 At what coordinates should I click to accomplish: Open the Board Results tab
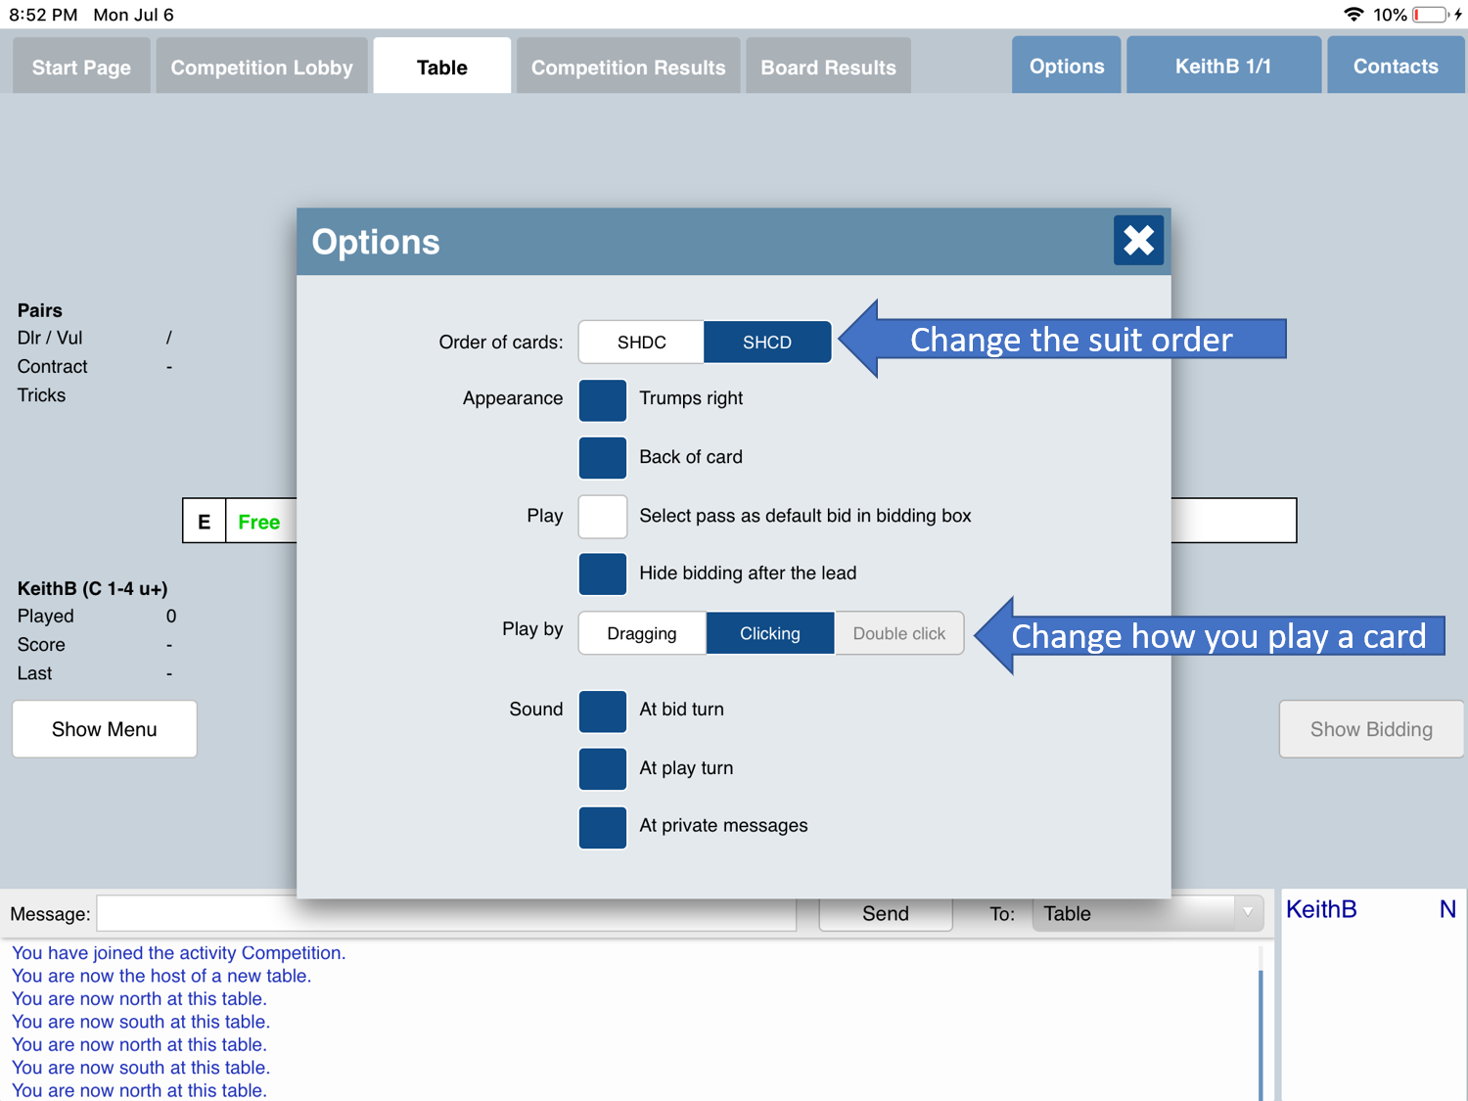828,68
